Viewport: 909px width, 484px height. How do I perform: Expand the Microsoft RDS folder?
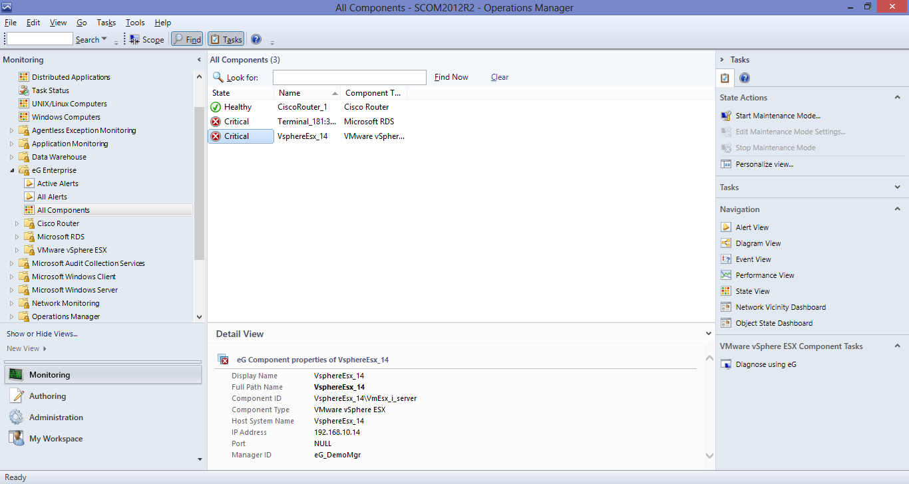[x=17, y=237]
